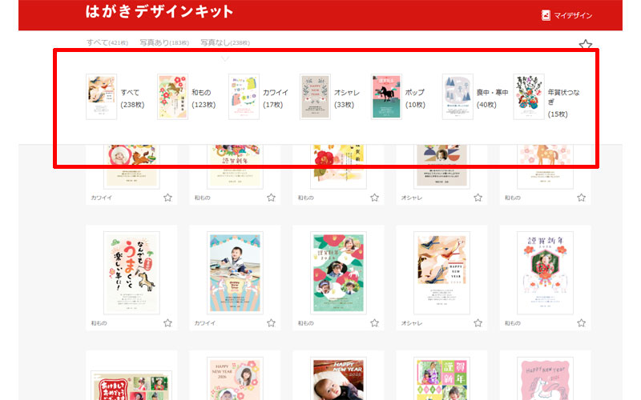The image size is (641, 400).
Task: Favorite the hexagon 謹賀新年 photo card
Action: (x=581, y=322)
